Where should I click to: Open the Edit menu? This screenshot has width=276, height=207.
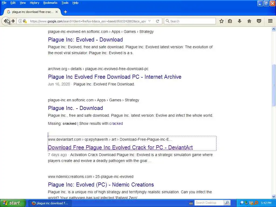pyautogui.click(x=13, y=3)
